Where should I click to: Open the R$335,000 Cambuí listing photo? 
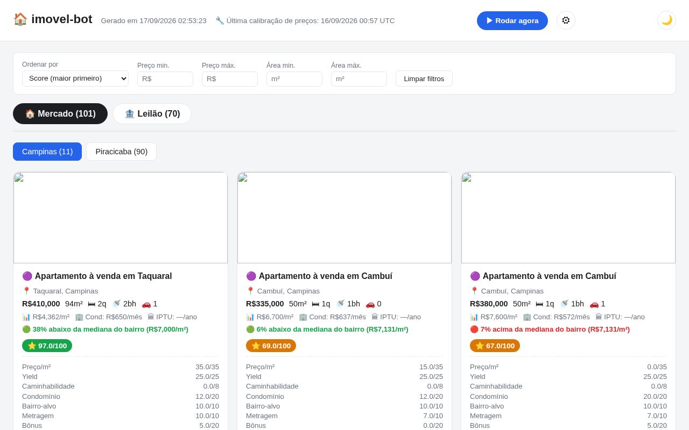point(344,218)
